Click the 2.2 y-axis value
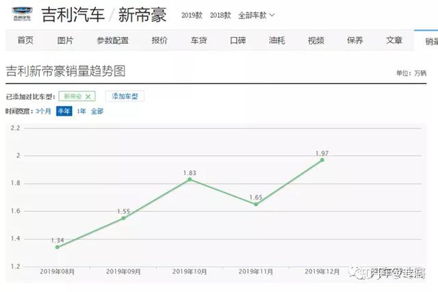 pos(15,128)
